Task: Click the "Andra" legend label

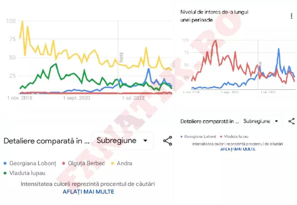Action: pos(124,163)
